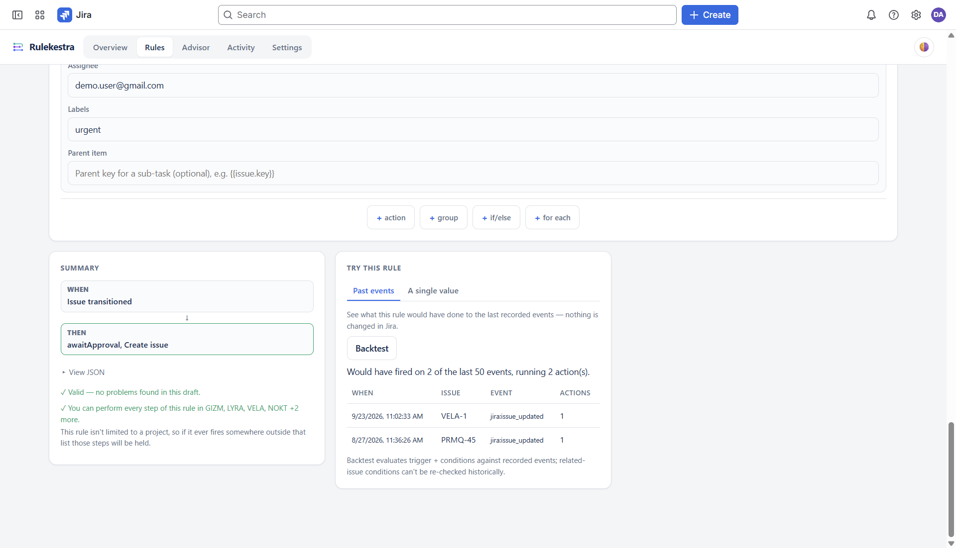Click the backtest result summary sentence
Image resolution: width=956 pixels, height=548 pixels.
(x=469, y=372)
